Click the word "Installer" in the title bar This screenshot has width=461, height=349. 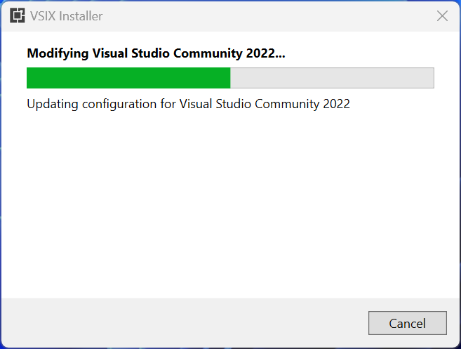coord(81,16)
